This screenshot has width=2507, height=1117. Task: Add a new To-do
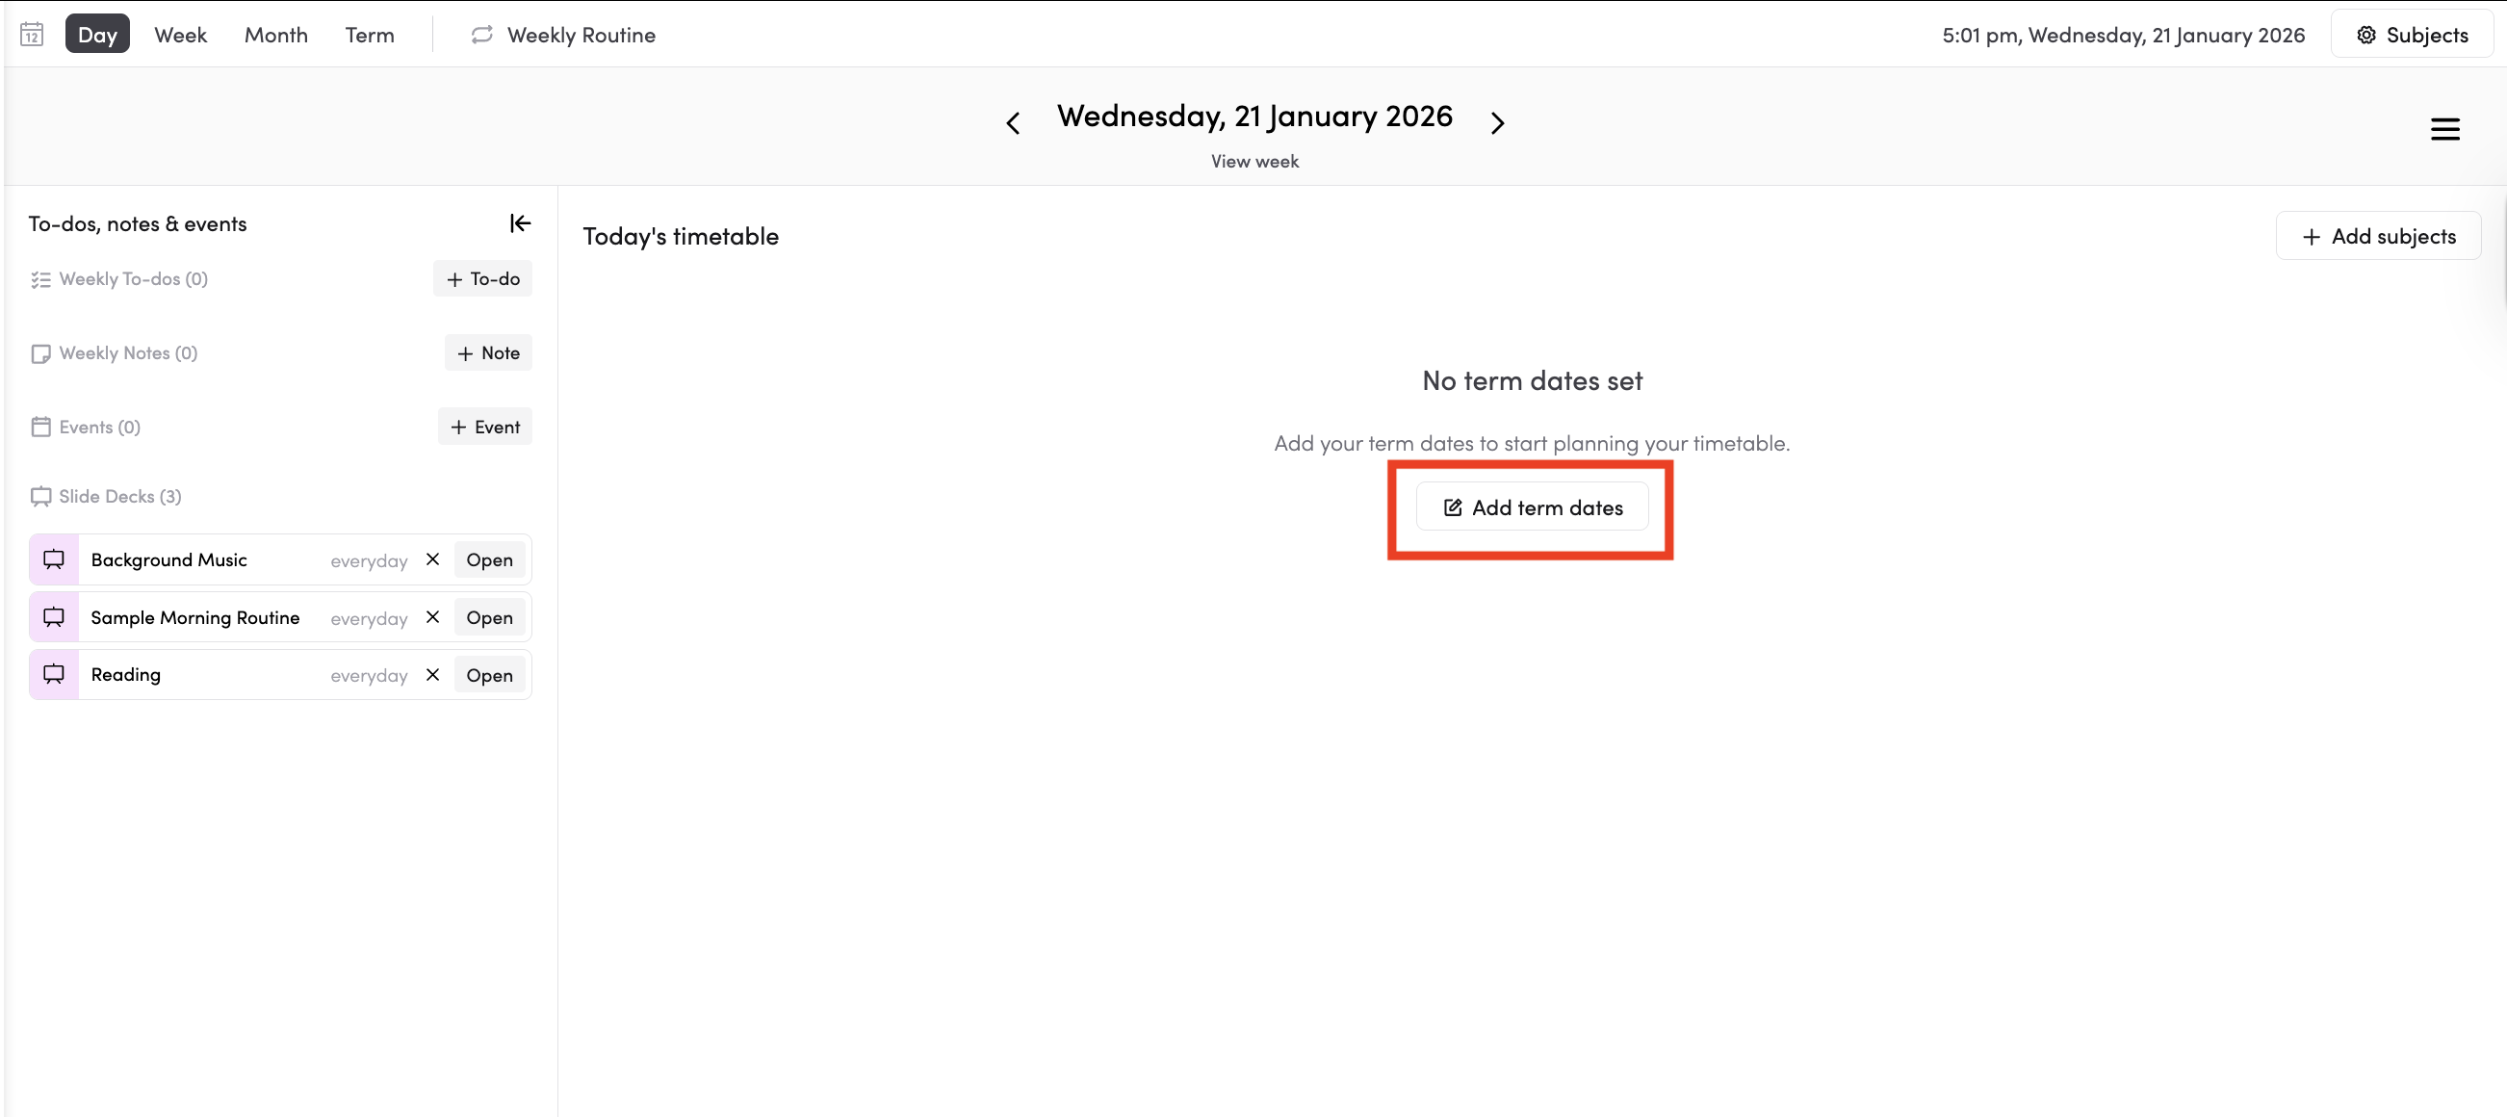482,279
